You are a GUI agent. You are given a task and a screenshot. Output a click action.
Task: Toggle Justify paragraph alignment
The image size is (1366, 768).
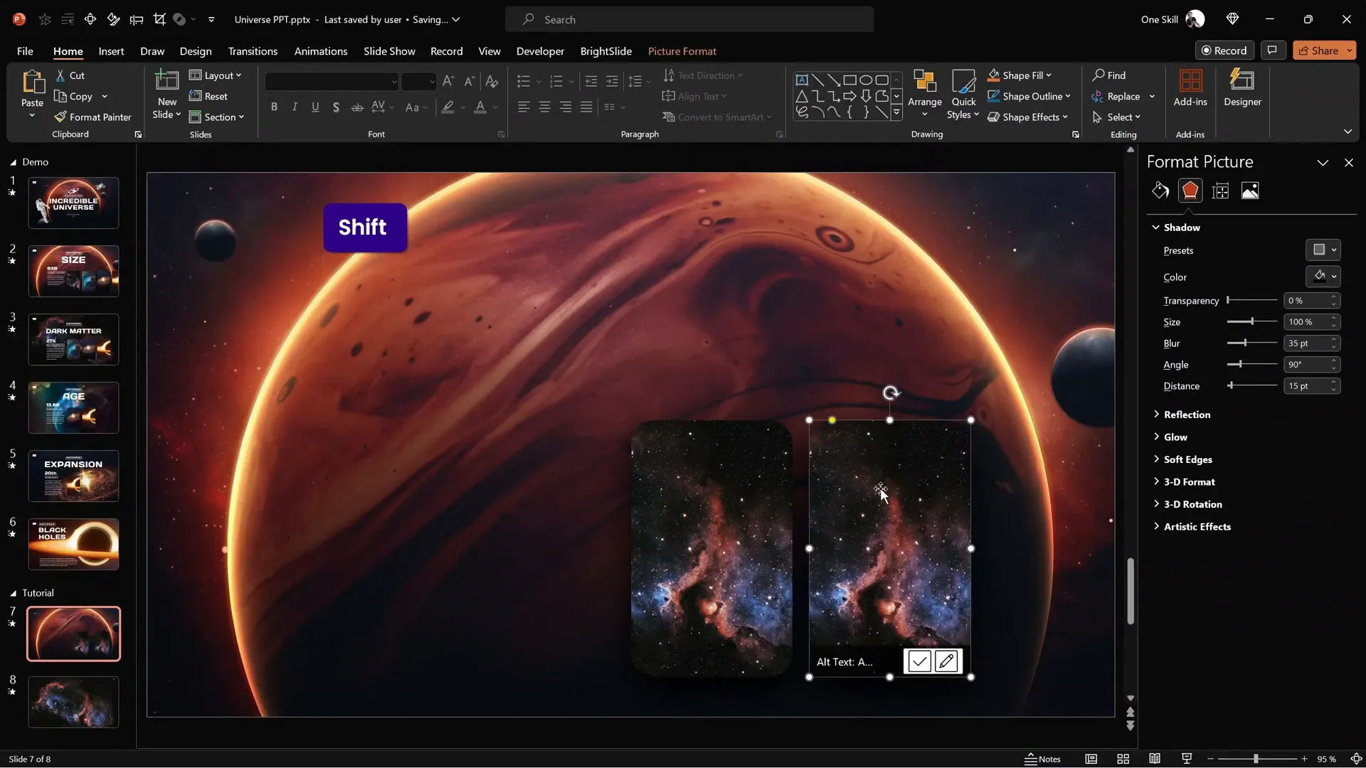[x=586, y=107]
